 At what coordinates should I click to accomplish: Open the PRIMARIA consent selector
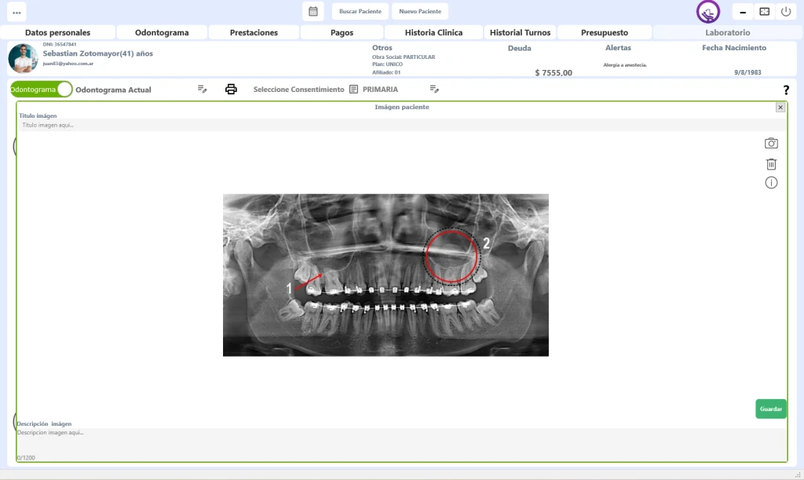coord(382,90)
